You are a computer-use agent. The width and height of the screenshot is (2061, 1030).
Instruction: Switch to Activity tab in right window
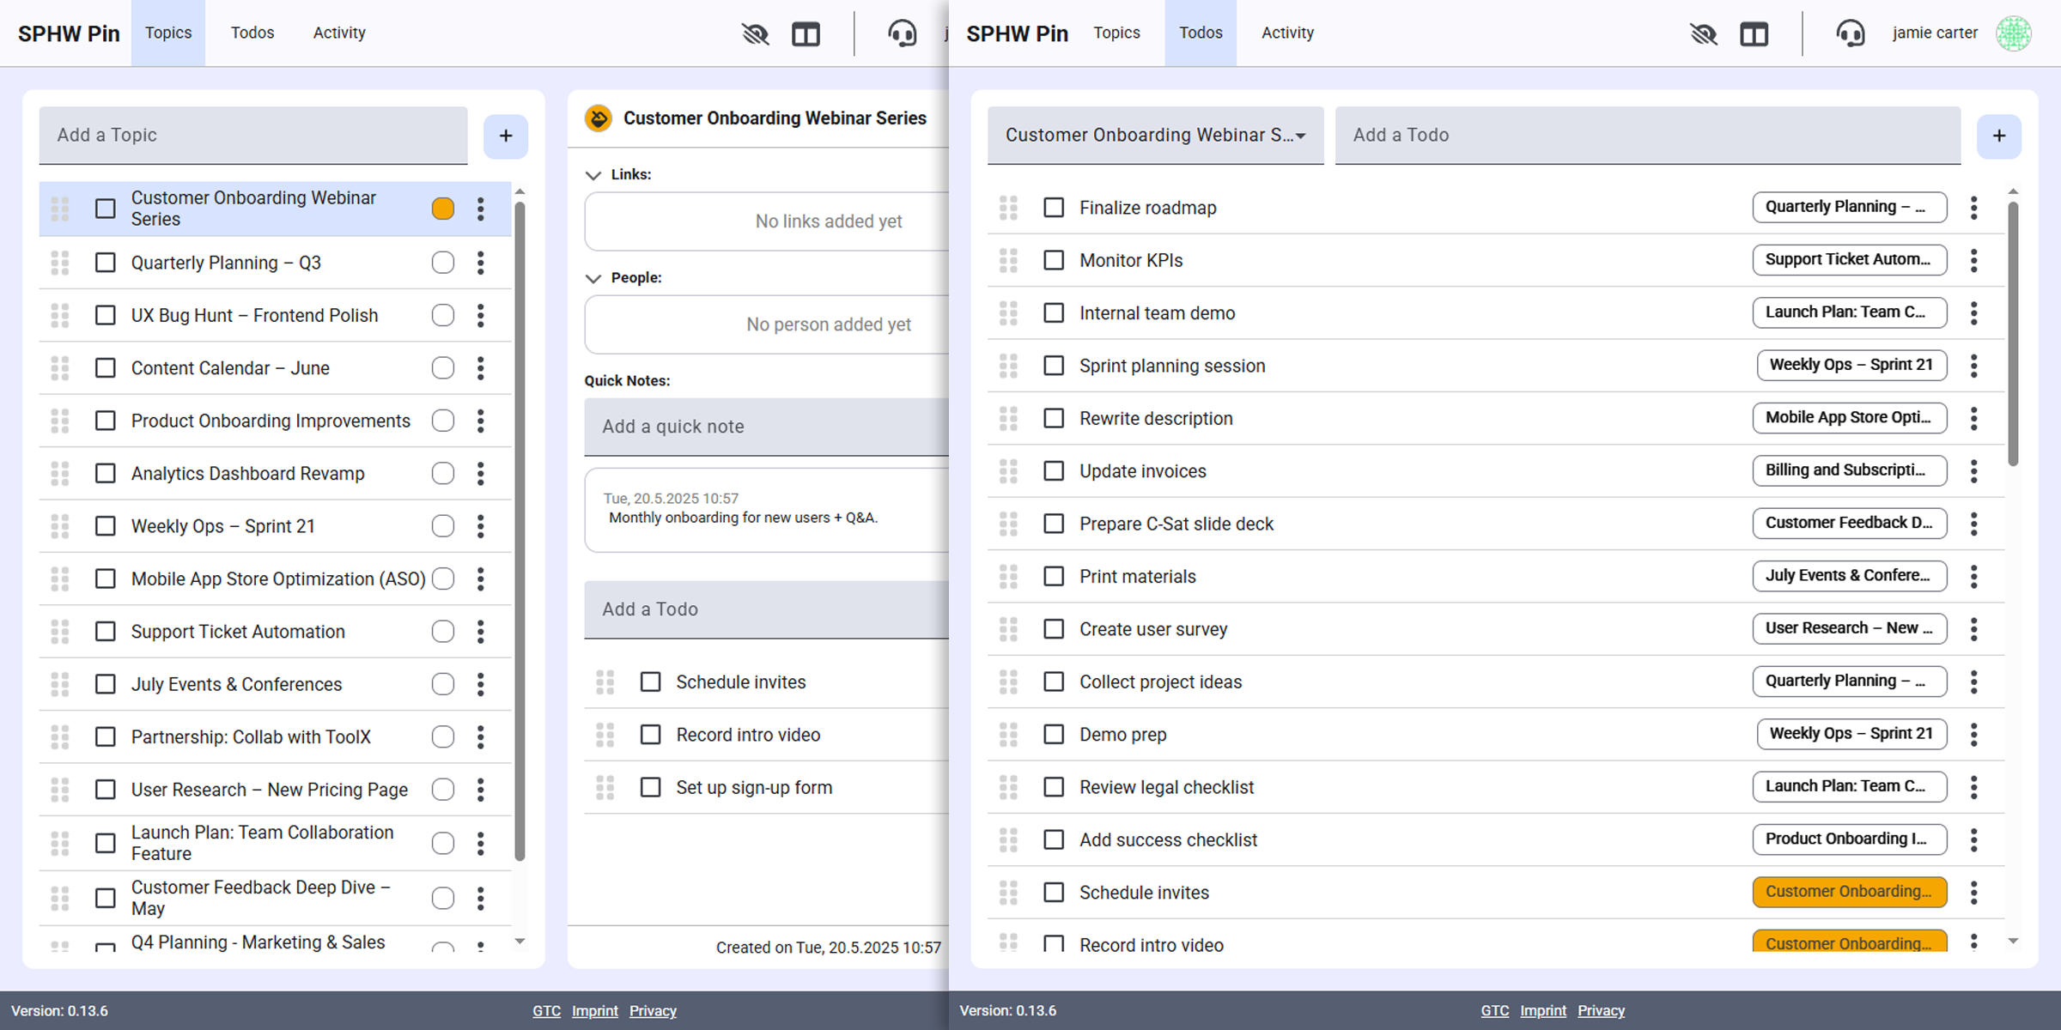[x=1286, y=33]
